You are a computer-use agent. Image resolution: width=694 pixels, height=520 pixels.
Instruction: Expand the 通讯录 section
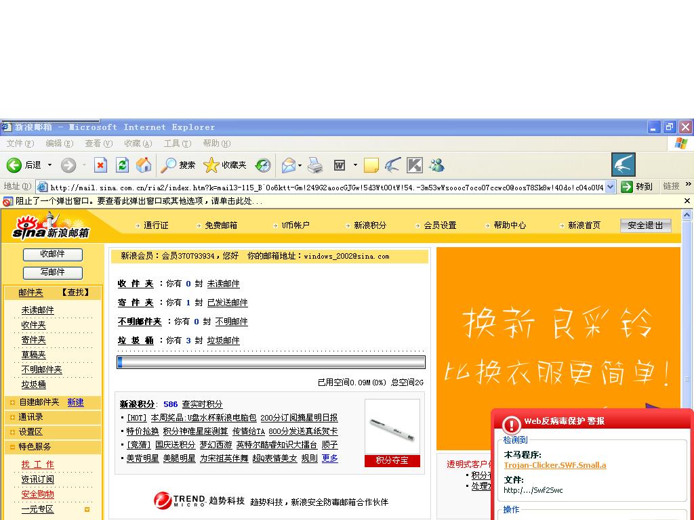pos(12,417)
